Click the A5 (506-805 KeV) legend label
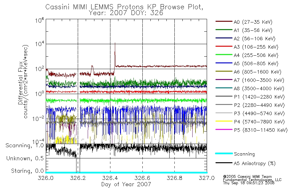This screenshot has width=304, height=192. [256, 64]
